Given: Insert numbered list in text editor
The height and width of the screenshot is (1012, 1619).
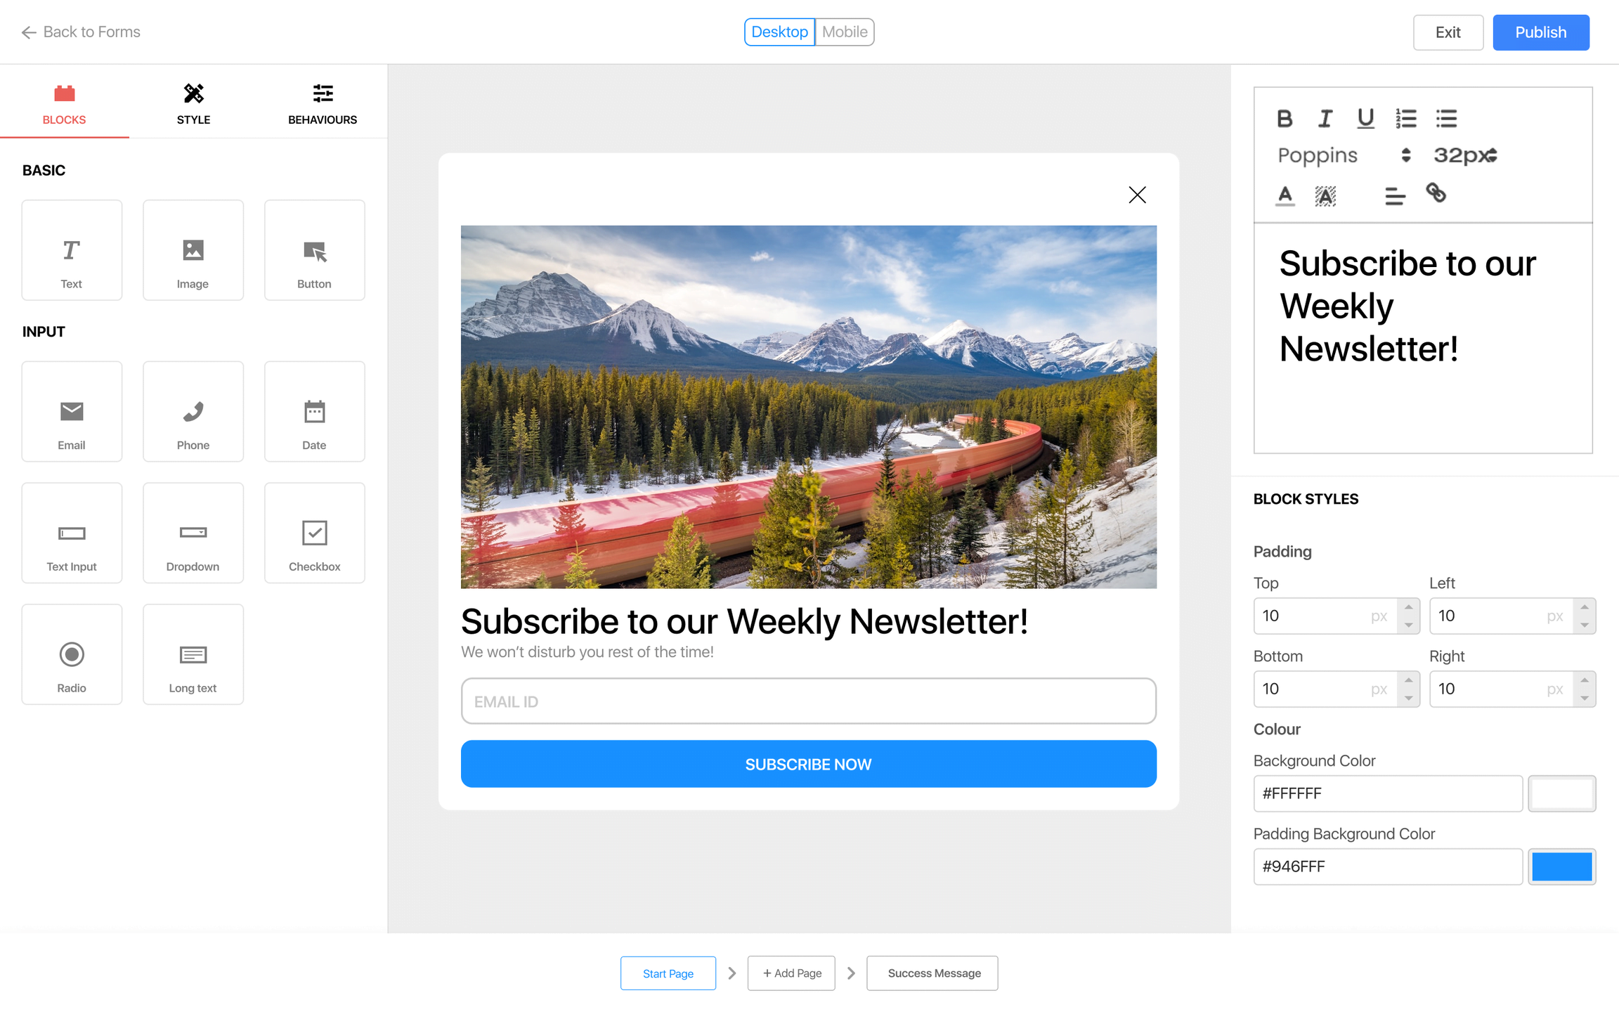Looking at the screenshot, I should (x=1406, y=118).
